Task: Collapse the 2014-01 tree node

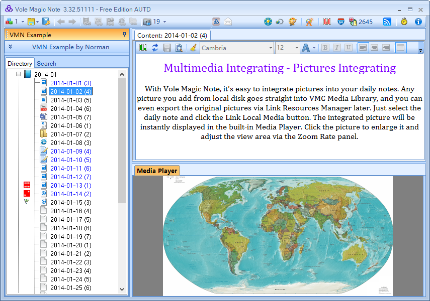Action: tap(19, 74)
